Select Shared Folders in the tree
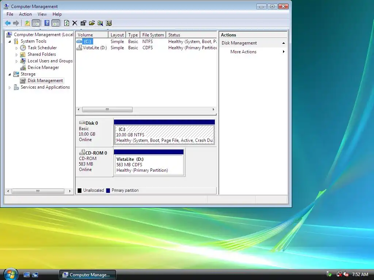This screenshot has width=374, height=280. click(42, 54)
